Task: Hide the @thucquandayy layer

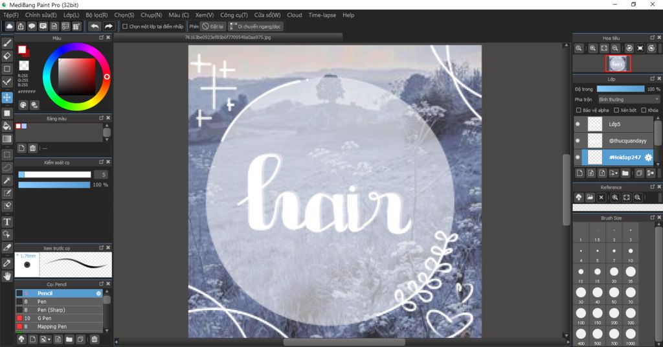Action: point(578,140)
